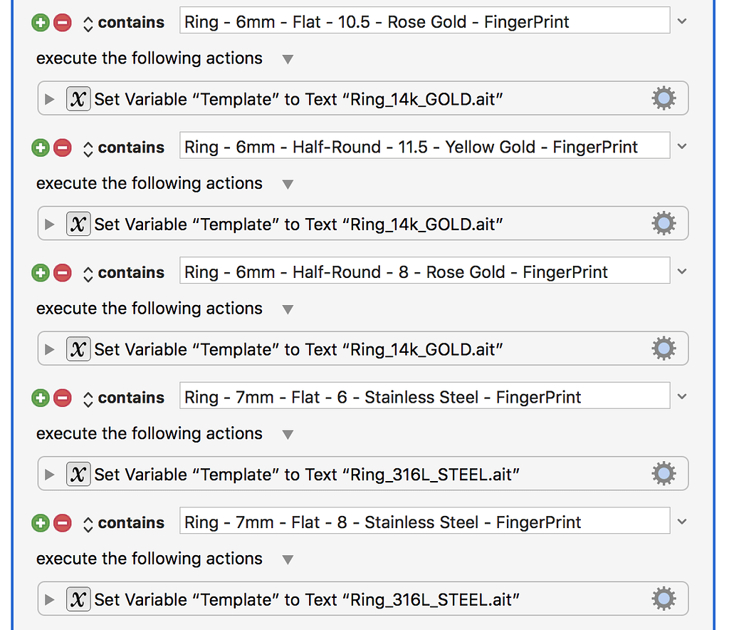Open gear menu for the first Ring_14k_GOLD action
This screenshot has width=729, height=630.
664,98
